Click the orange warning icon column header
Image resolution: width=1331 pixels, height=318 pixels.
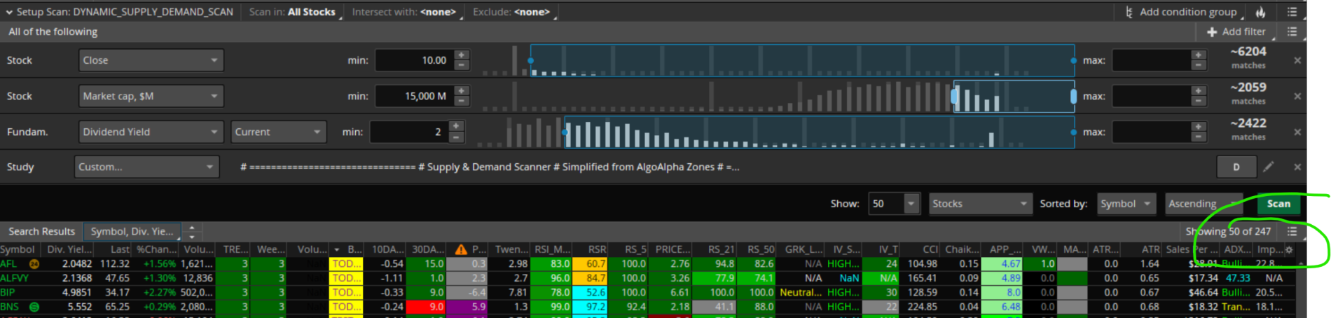[460, 249]
